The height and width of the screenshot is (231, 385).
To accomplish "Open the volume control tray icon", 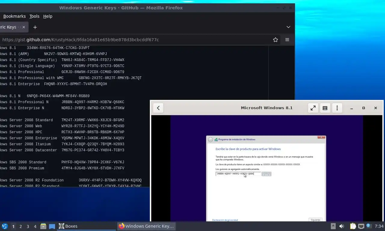I will point(342,226).
